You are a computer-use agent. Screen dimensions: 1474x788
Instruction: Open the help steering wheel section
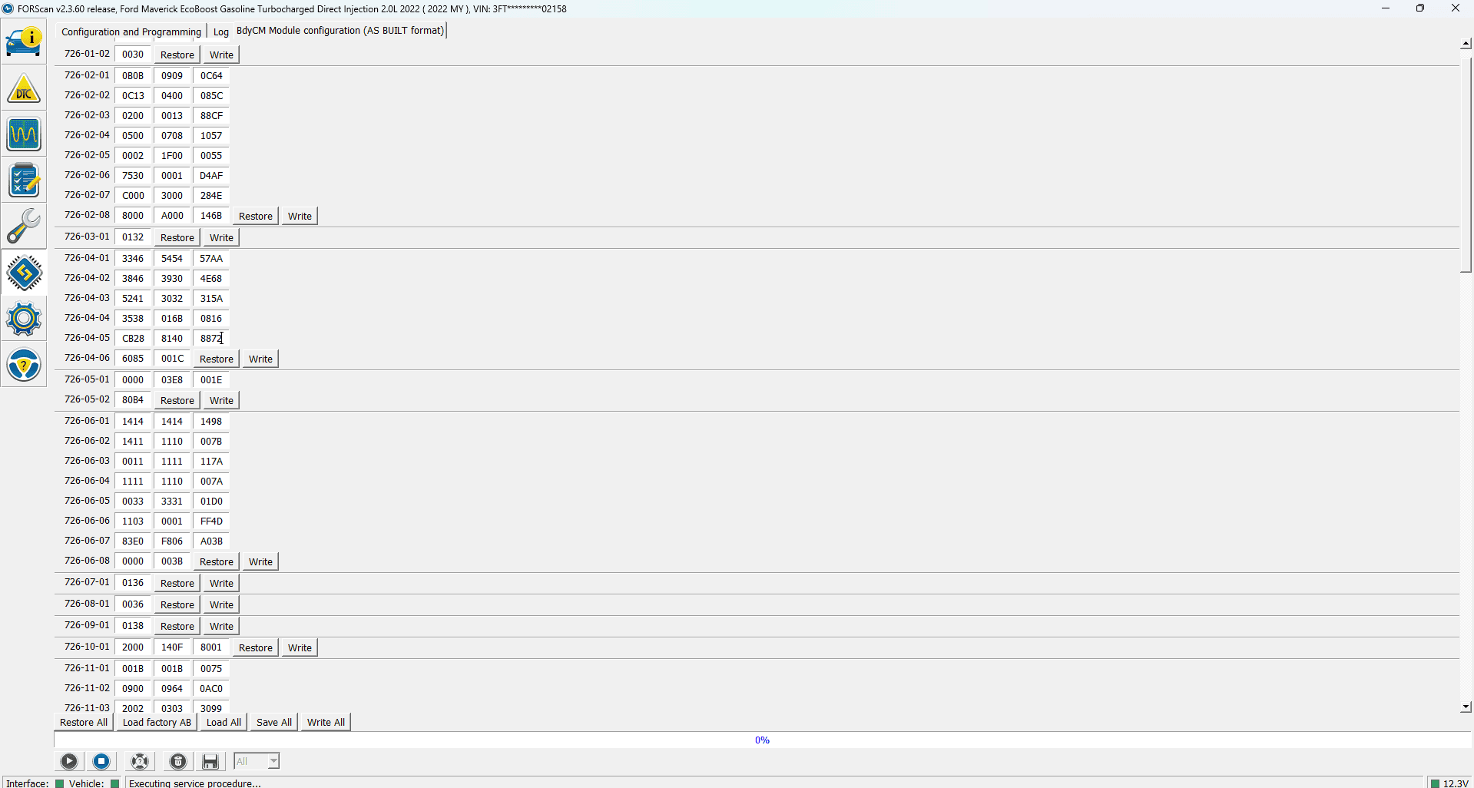24,365
